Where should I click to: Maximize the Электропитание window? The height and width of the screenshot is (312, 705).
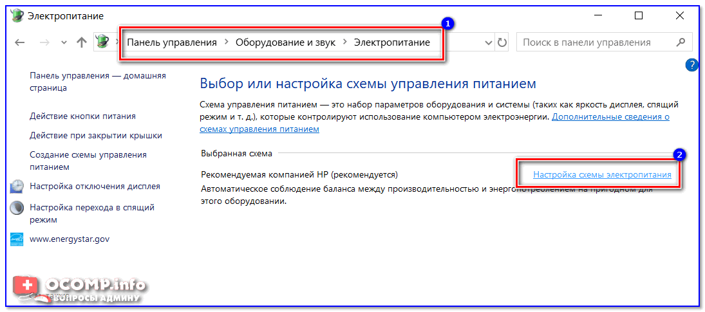(639, 15)
